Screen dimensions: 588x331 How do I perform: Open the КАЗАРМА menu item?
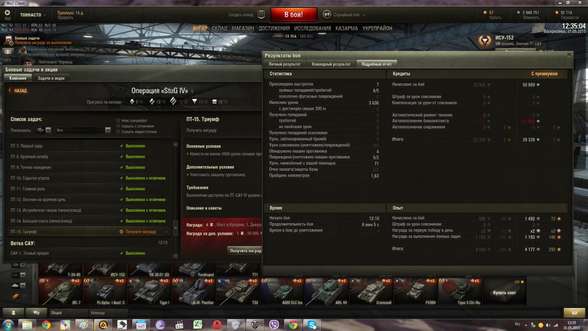pos(347,28)
